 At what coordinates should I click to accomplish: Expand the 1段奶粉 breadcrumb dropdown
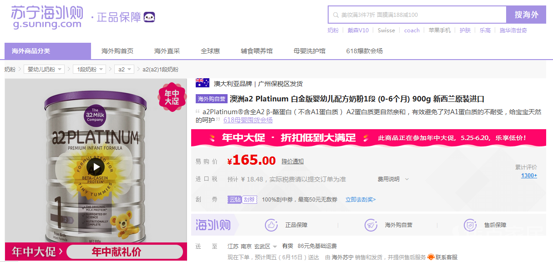[89, 69]
